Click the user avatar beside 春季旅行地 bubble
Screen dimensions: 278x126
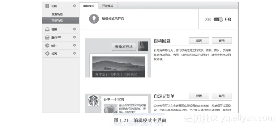click(143, 46)
